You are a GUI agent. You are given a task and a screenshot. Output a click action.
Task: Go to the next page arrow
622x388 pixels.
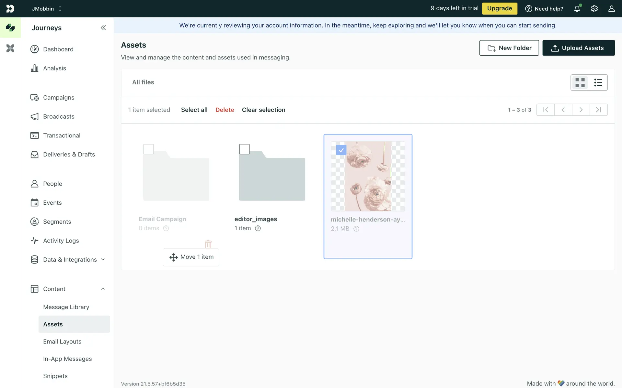coord(581,110)
